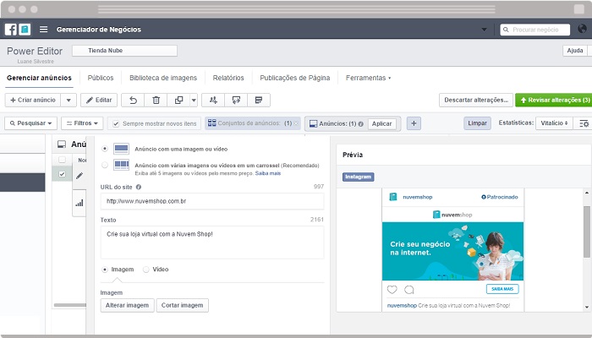The height and width of the screenshot is (338, 592).
Task: Click the Instagram preview tab
Action: point(359,177)
